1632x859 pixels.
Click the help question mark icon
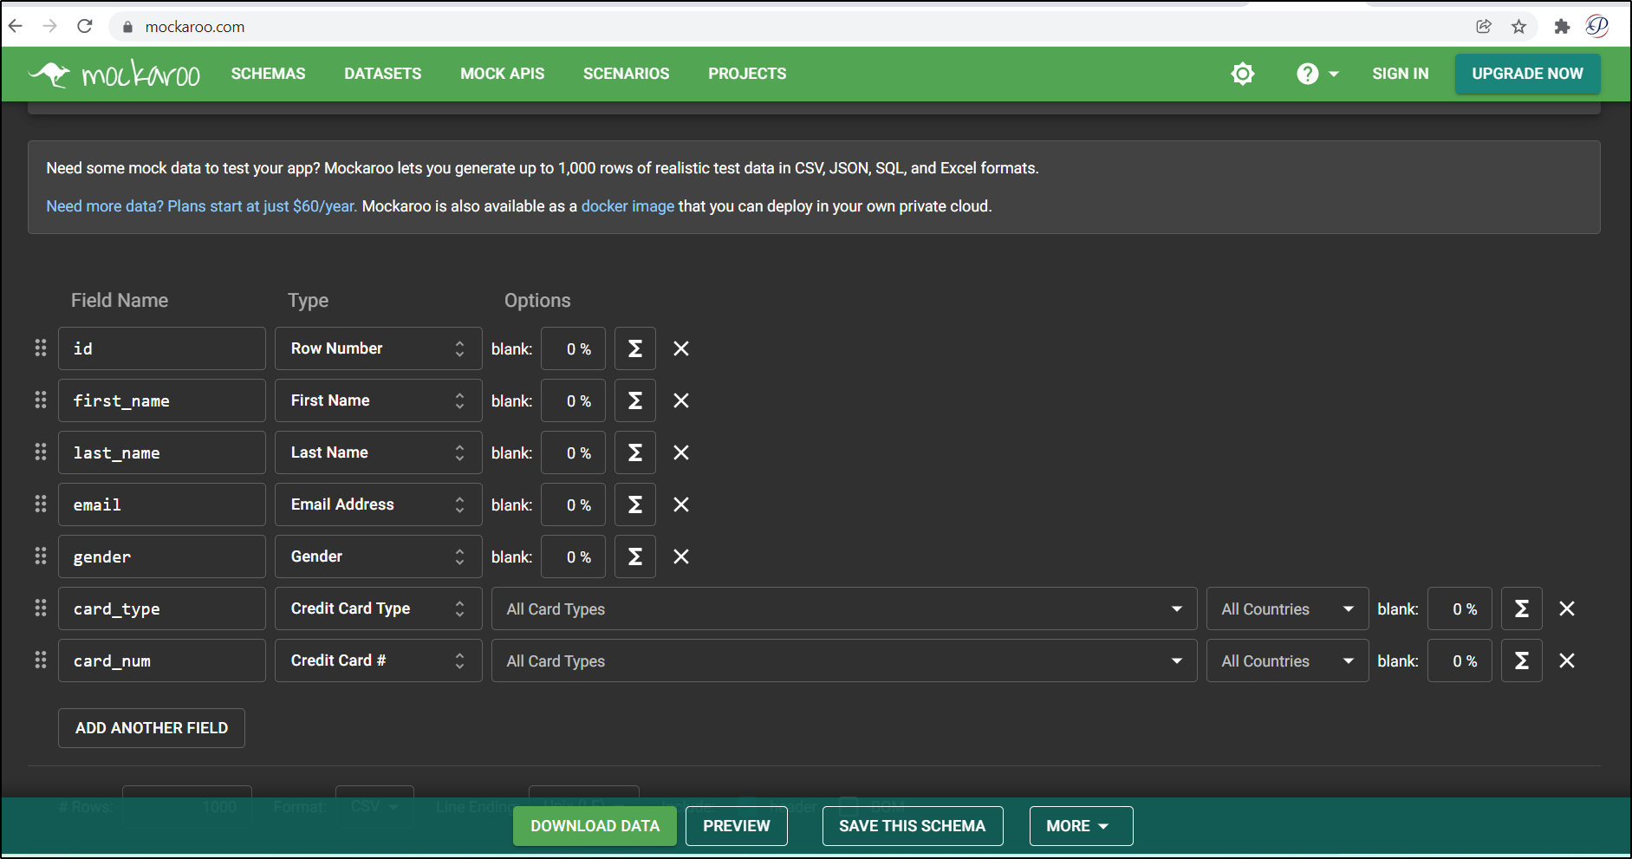coord(1306,74)
